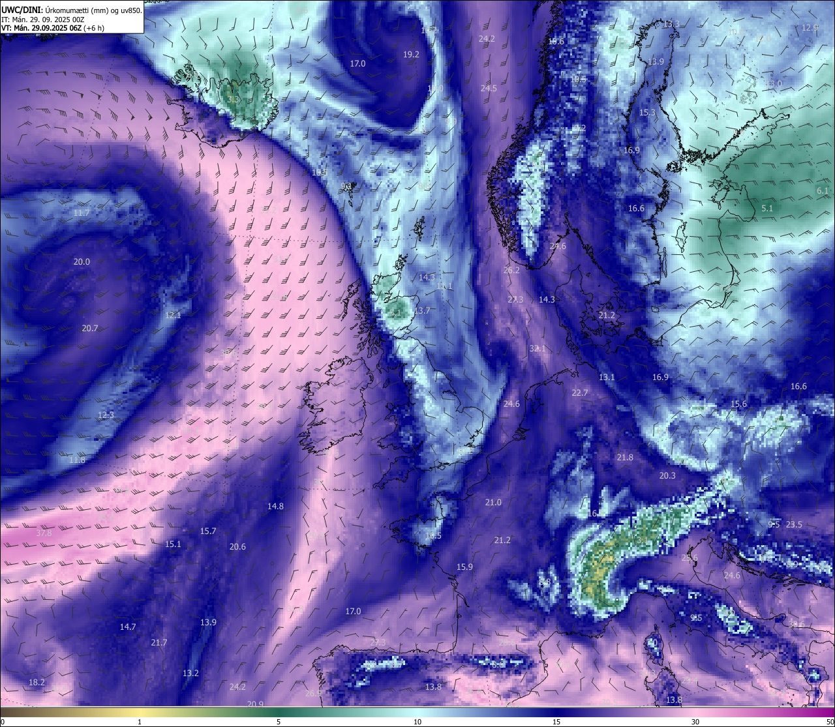
Task: Select the 20.7 value label
Action: [x=90, y=329]
